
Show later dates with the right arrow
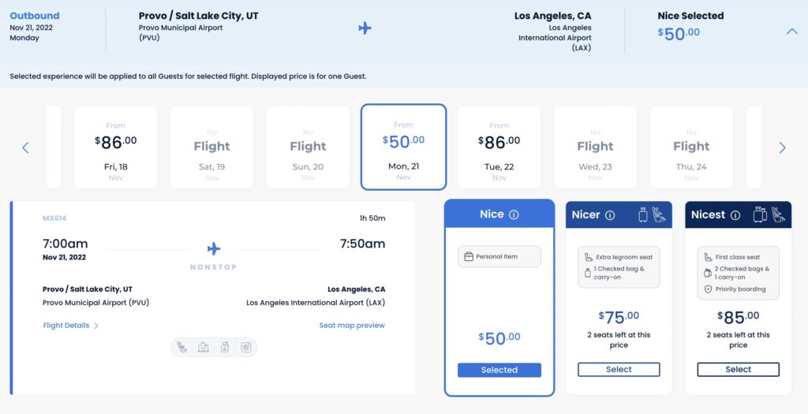tap(782, 147)
